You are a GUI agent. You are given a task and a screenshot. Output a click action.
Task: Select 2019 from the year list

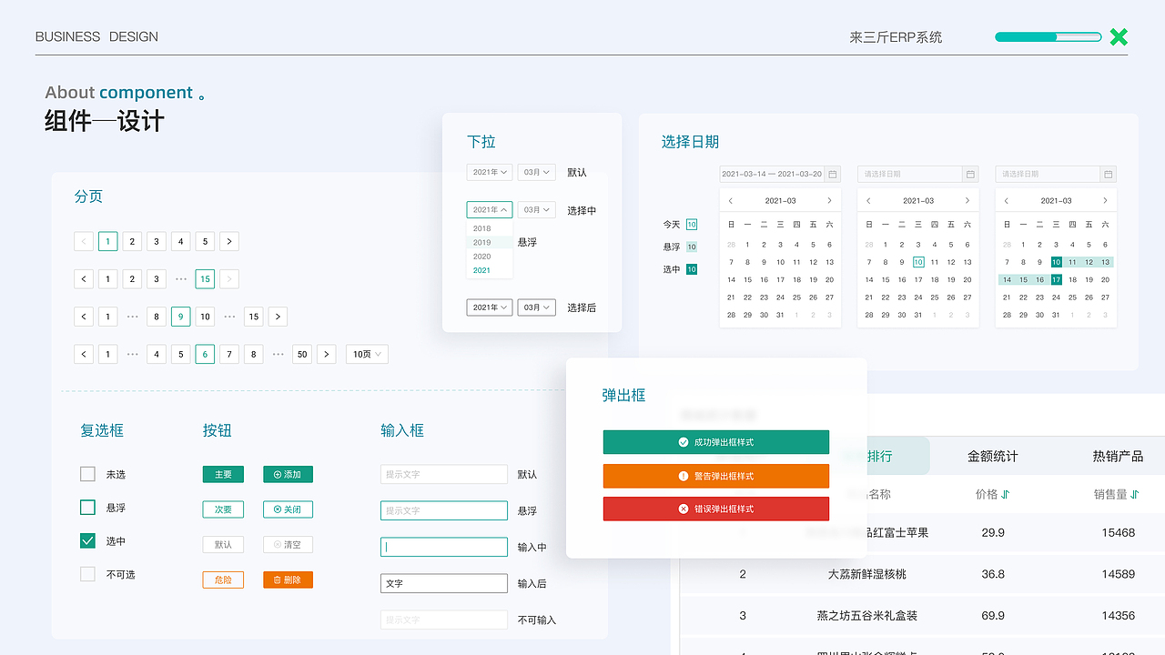490,243
